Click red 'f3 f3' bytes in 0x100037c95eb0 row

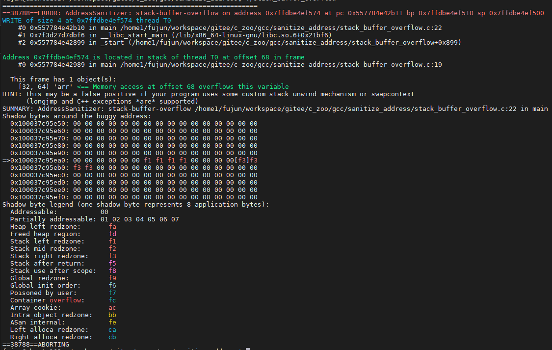click(x=83, y=168)
